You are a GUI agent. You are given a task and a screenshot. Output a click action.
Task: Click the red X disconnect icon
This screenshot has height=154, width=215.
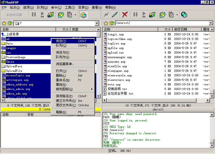tap(125, 15)
